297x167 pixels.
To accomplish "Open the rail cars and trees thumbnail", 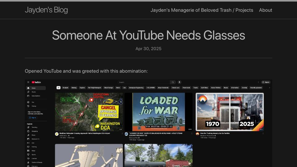I will click(x=158, y=156).
